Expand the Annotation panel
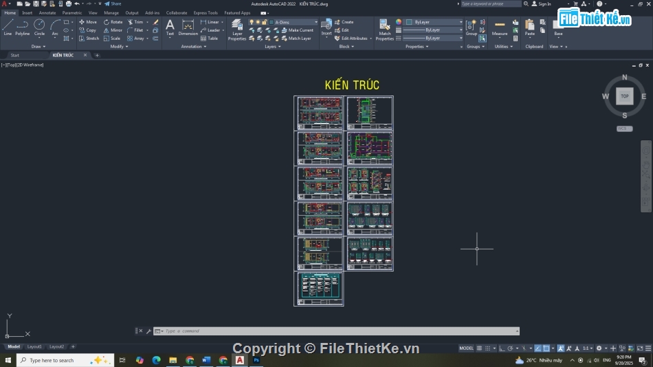653x367 pixels. [194, 47]
